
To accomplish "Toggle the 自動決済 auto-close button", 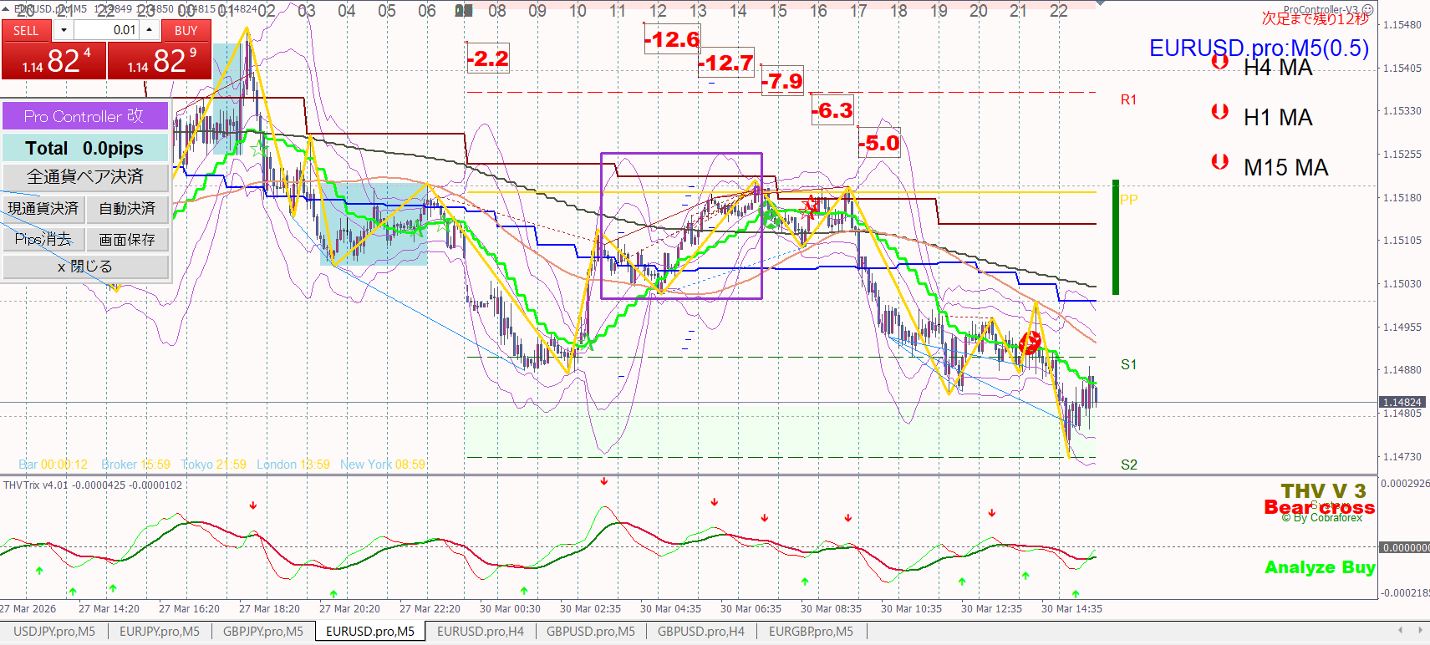I will (127, 209).
